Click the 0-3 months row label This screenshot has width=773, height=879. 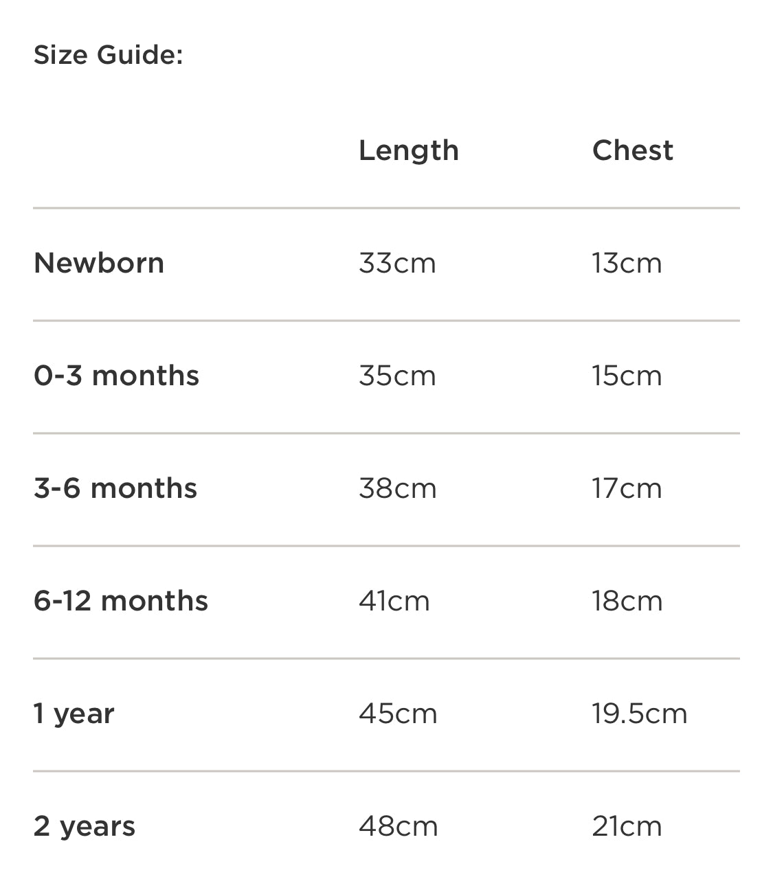tap(116, 376)
